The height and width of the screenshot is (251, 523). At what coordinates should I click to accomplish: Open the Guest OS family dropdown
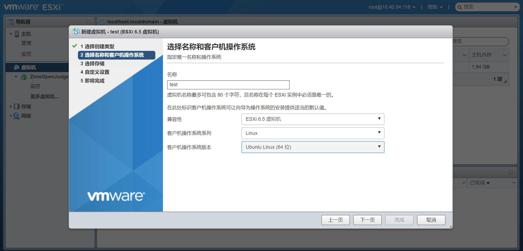tap(313, 133)
